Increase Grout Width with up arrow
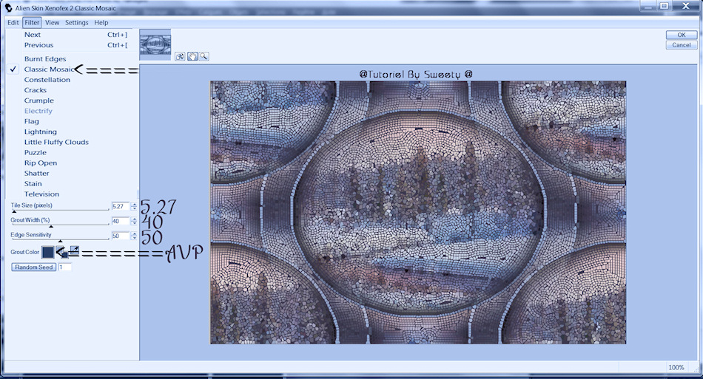Screen dimensions: 703x379 point(134,219)
